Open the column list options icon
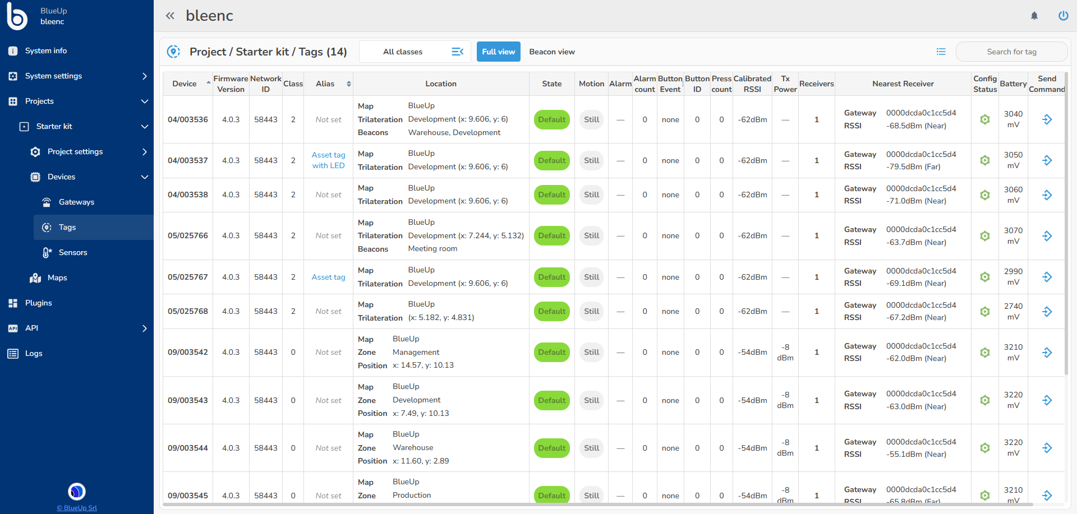This screenshot has height=514, width=1077. [941, 52]
